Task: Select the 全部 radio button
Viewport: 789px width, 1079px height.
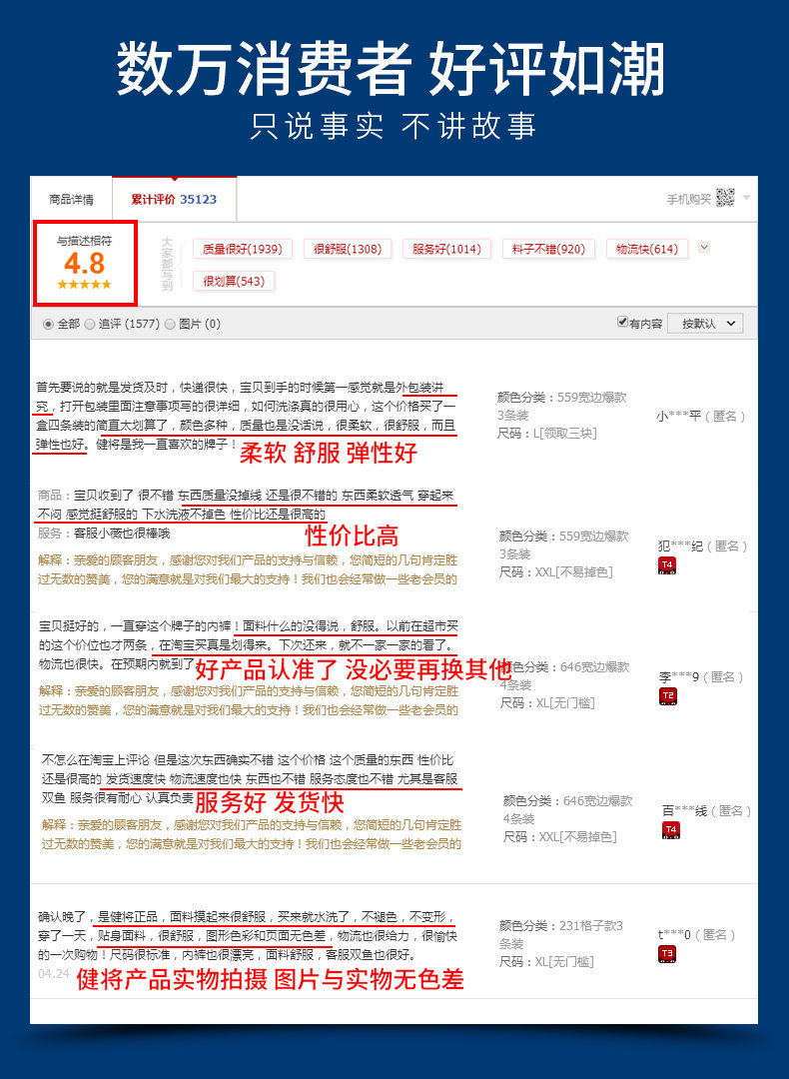Action: pos(48,324)
